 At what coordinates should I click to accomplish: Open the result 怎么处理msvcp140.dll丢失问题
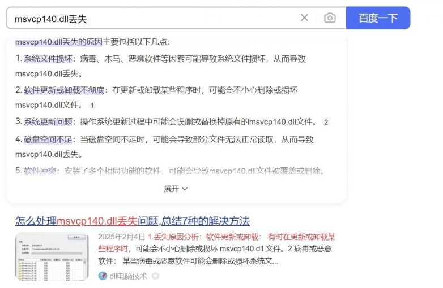pyautogui.click(x=133, y=221)
